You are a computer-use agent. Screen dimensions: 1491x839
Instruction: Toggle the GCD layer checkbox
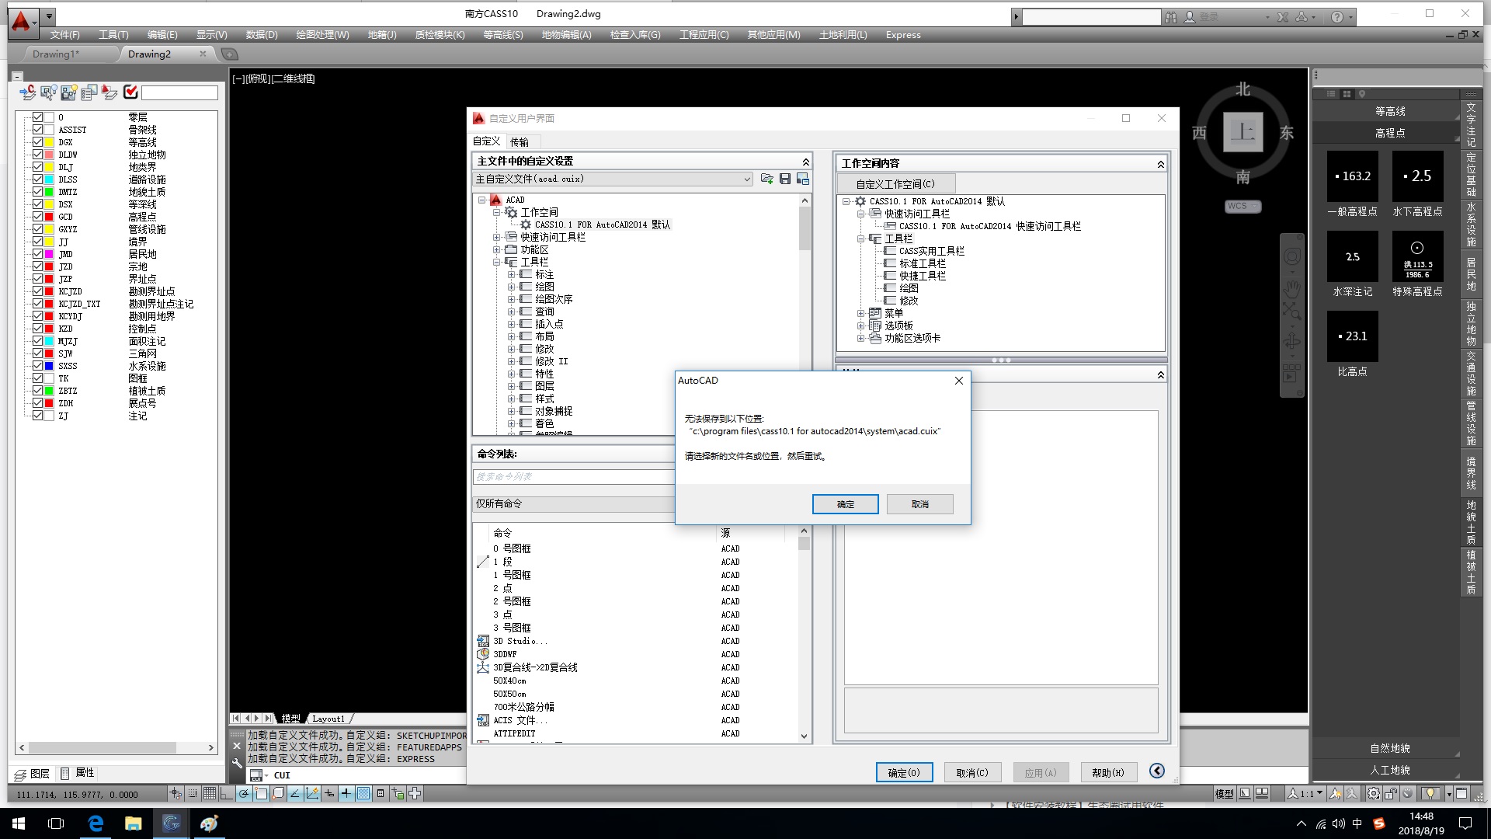pyautogui.click(x=37, y=217)
